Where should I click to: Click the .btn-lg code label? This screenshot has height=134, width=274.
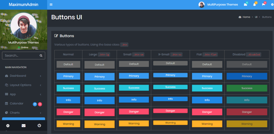tap(104, 55)
